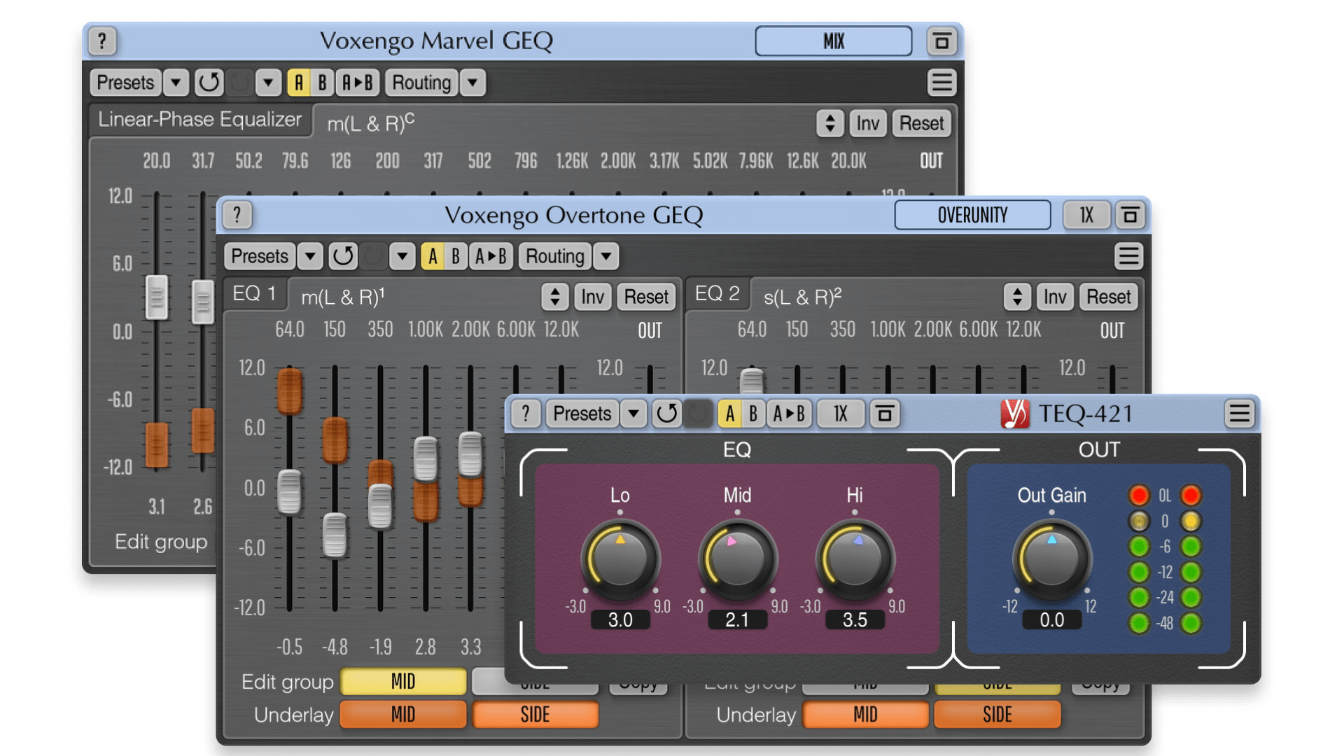
Task: Open the Presets dropdown arrow in Marvel GEQ
Action: (x=174, y=82)
